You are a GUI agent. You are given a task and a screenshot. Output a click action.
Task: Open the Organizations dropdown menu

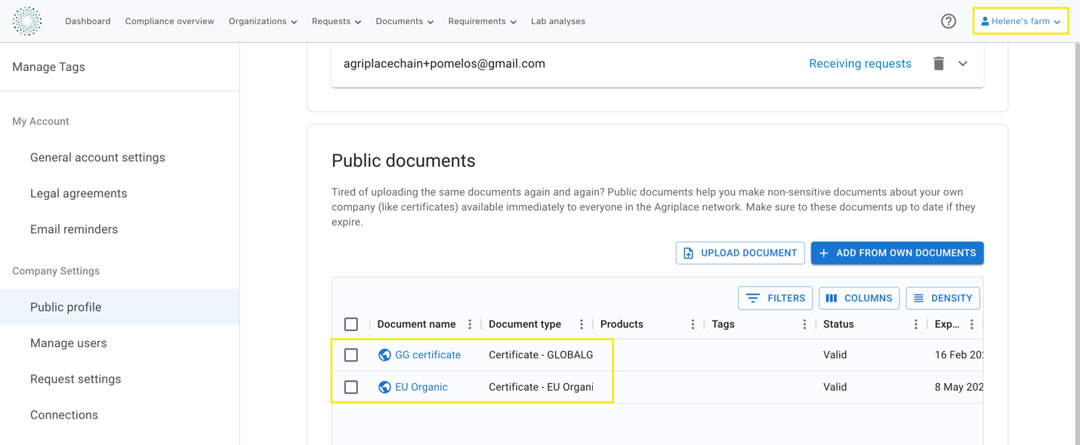(x=263, y=21)
